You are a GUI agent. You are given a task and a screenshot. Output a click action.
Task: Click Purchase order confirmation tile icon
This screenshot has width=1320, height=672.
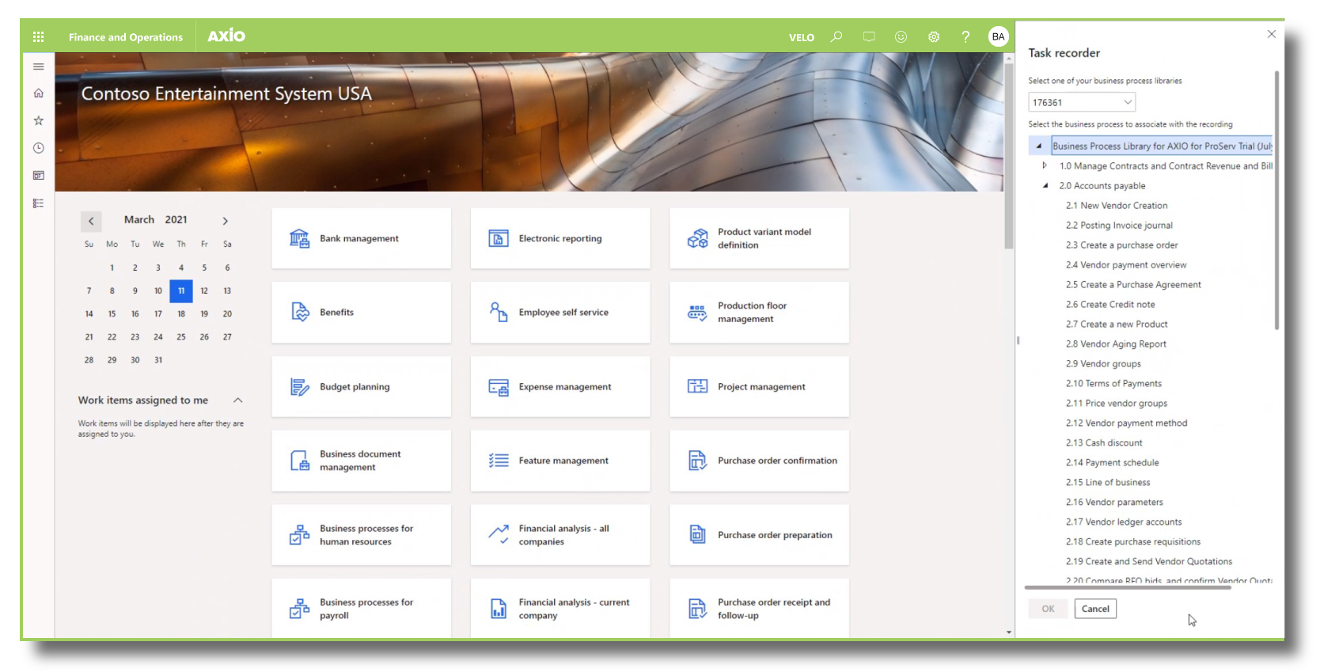point(697,461)
